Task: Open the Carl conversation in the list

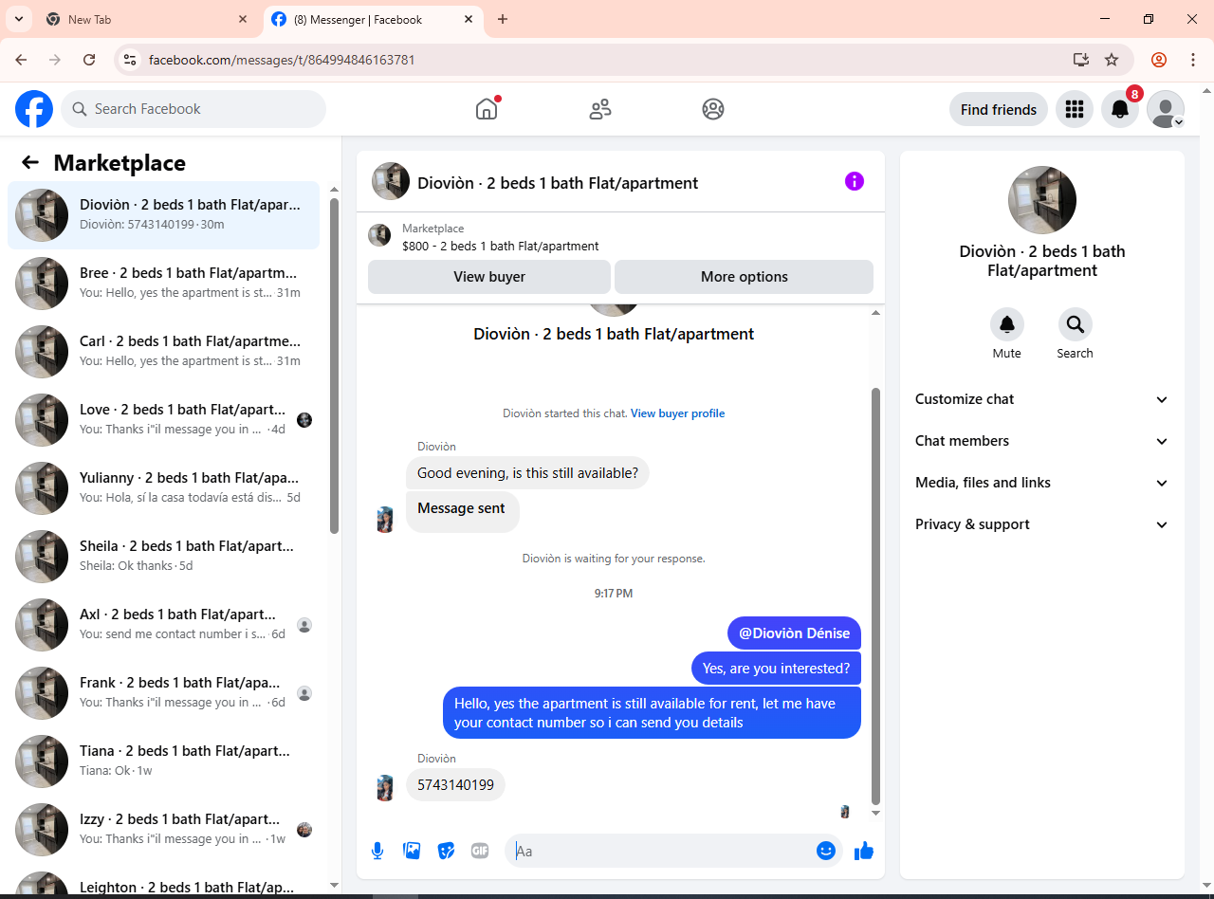Action: click(x=164, y=352)
